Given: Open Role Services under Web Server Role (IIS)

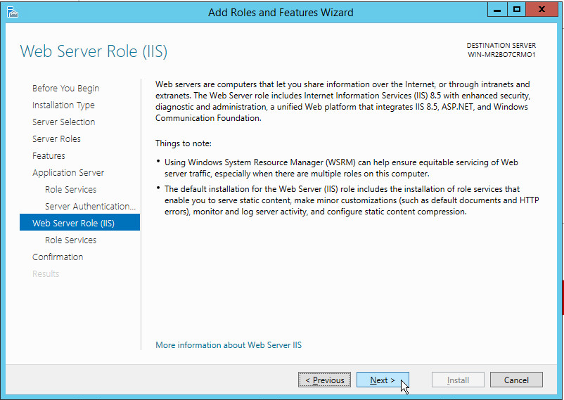Looking at the screenshot, I should pos(70,240).
